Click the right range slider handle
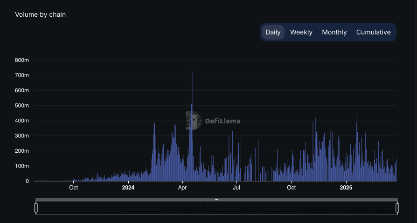 pyautogui.click(x=397, y=208)
